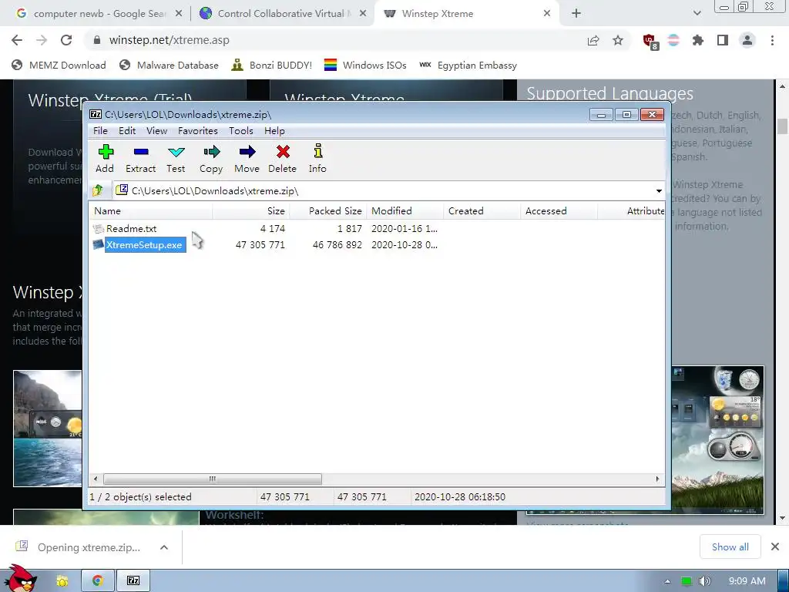Click the XtremeSetup.exe file icon
789x592 pixels.
point(99,244)
